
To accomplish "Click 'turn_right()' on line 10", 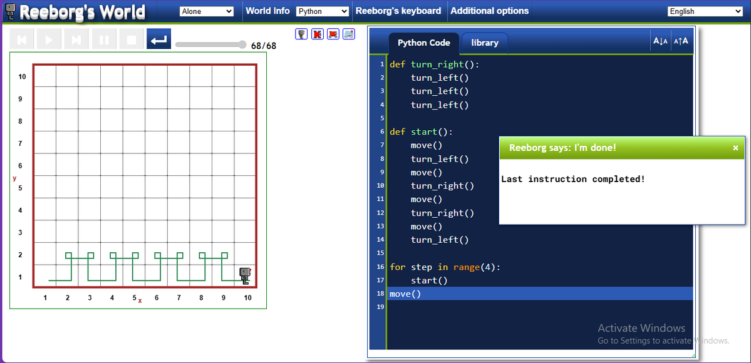I will [x=443, y=186].
